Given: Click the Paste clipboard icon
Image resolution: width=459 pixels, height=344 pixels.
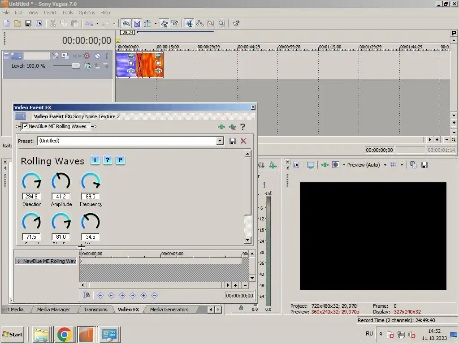Looking at the screenshot, I should click(x=74, y=23).
